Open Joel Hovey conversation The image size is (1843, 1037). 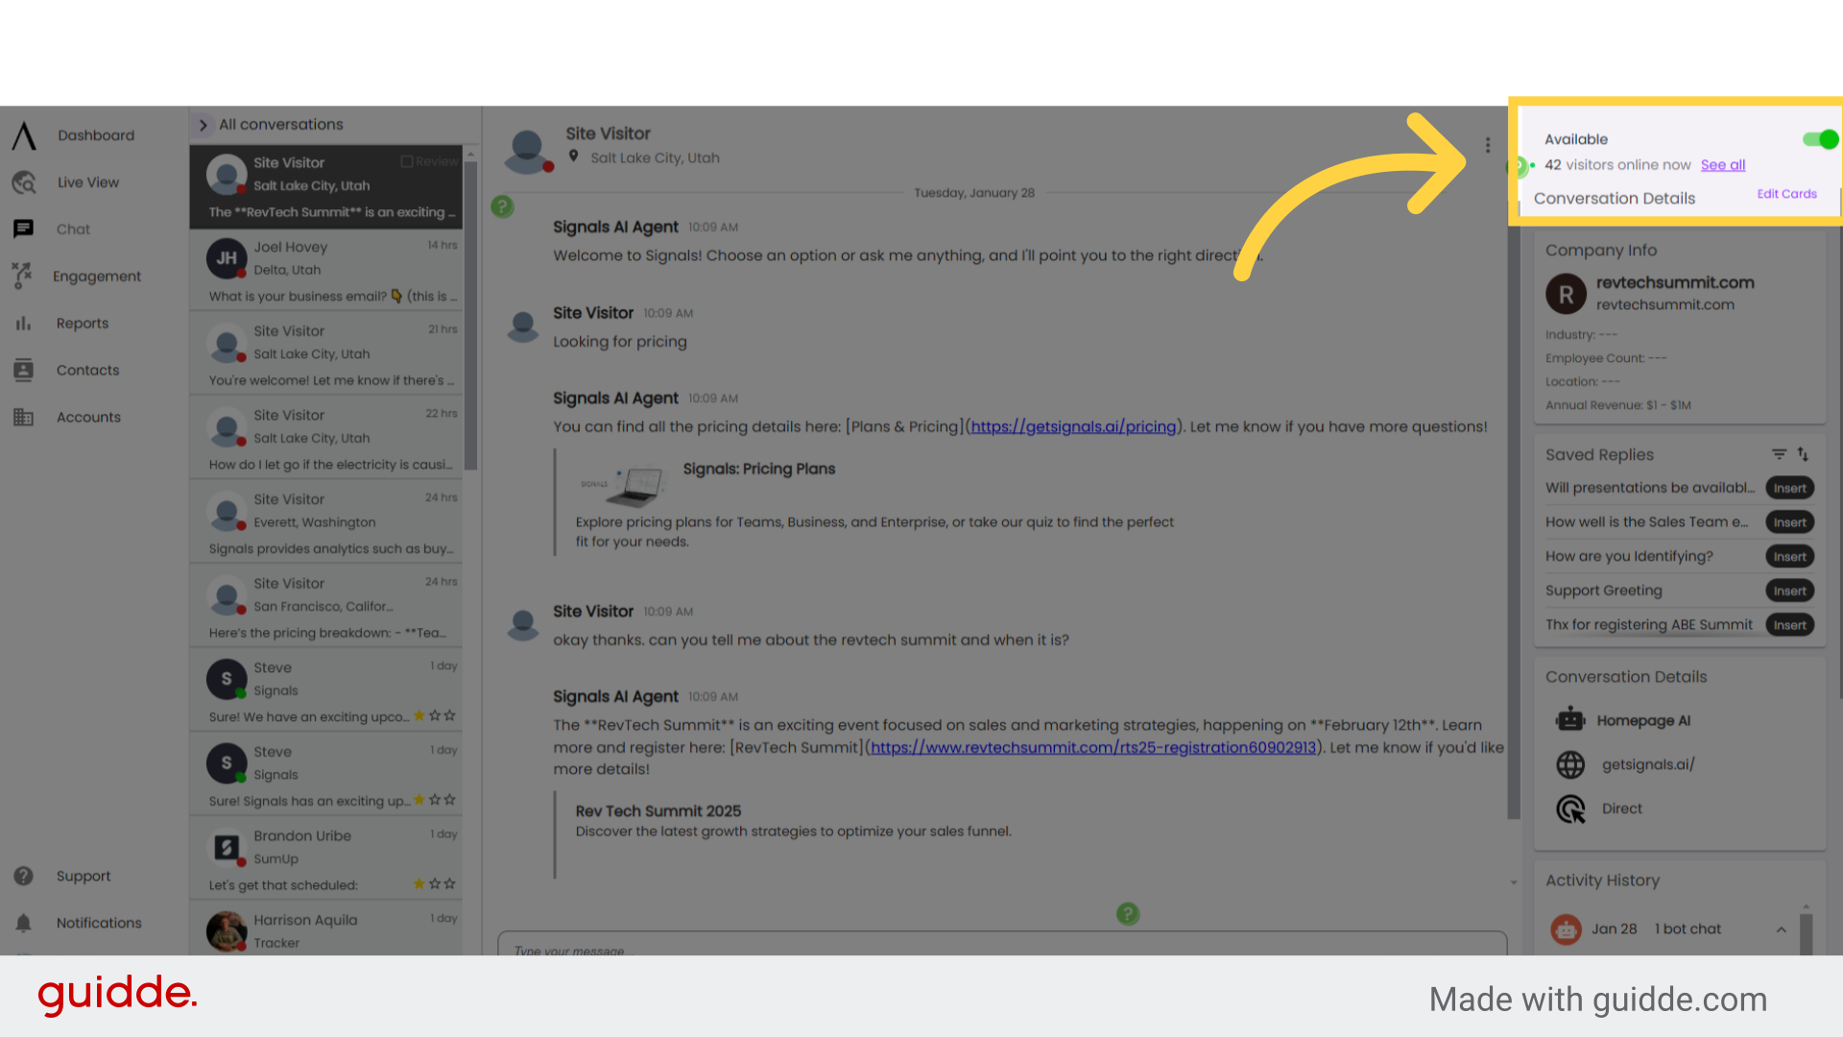[x=326, y=271]
